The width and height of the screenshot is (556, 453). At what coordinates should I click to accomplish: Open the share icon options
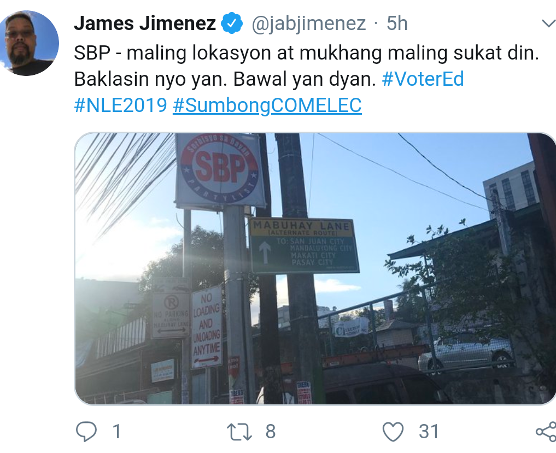click(x=546, y=431)
